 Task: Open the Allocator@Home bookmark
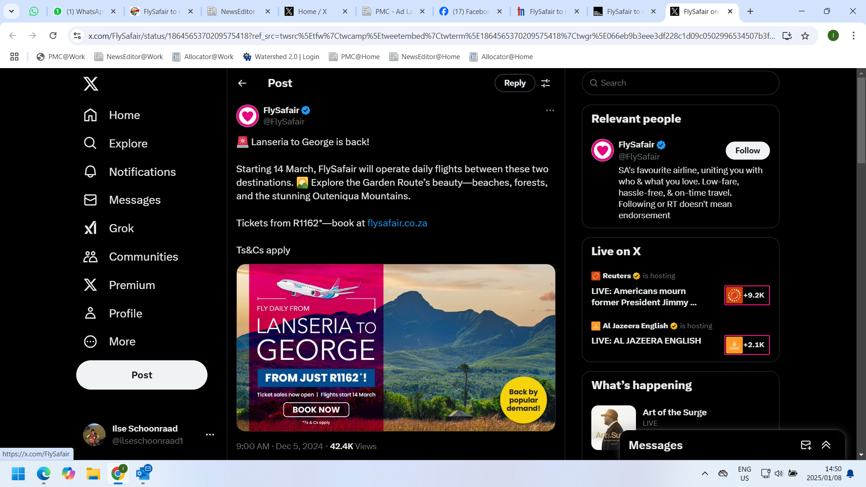pyautogui.click(x=501, y=57)
